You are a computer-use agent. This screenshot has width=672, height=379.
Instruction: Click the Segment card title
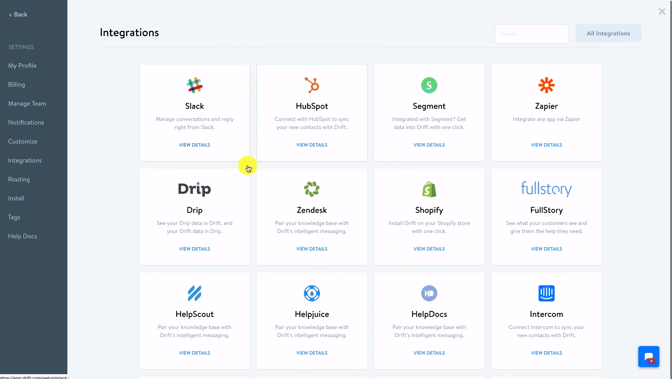coord(429,106)
